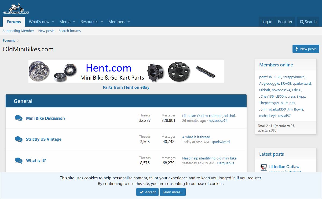Click the Log in button

tap(267, 22)
